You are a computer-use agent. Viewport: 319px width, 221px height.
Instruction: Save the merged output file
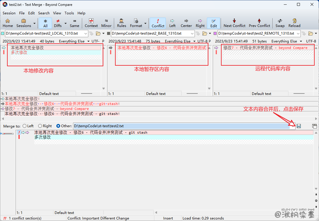299,126
